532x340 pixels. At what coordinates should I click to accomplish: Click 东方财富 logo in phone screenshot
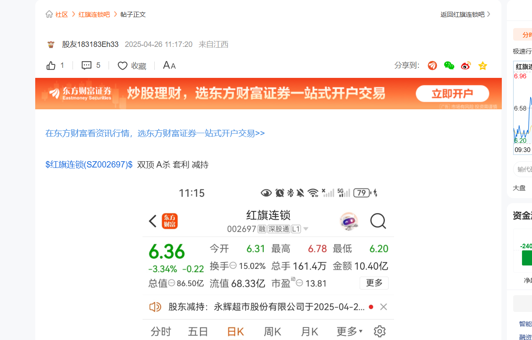click(170, 221)
